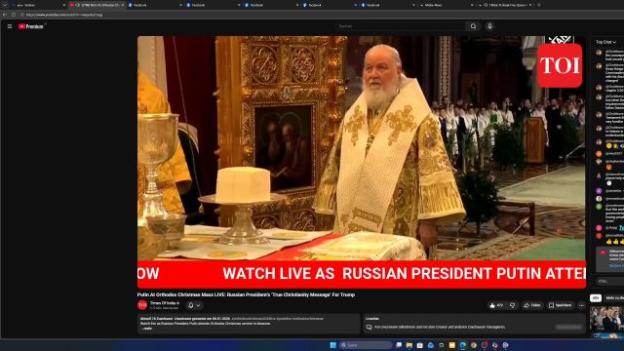Open the browser tab list dropdown

[5, 5]
